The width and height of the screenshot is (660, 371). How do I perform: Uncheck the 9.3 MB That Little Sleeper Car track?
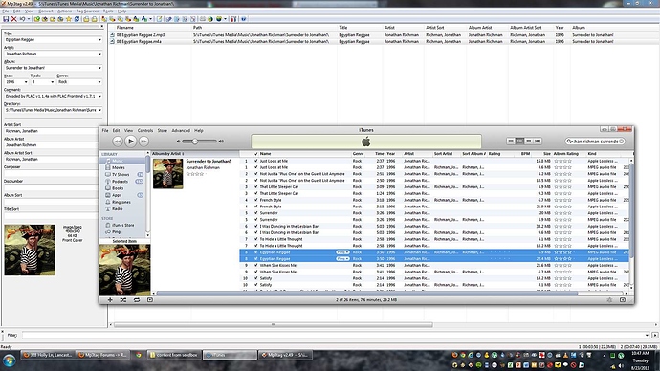click(x=256, y=193)
